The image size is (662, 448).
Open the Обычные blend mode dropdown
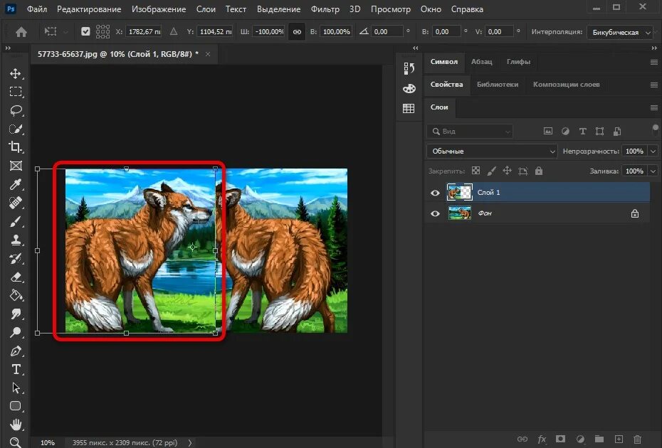click(492, 151)
